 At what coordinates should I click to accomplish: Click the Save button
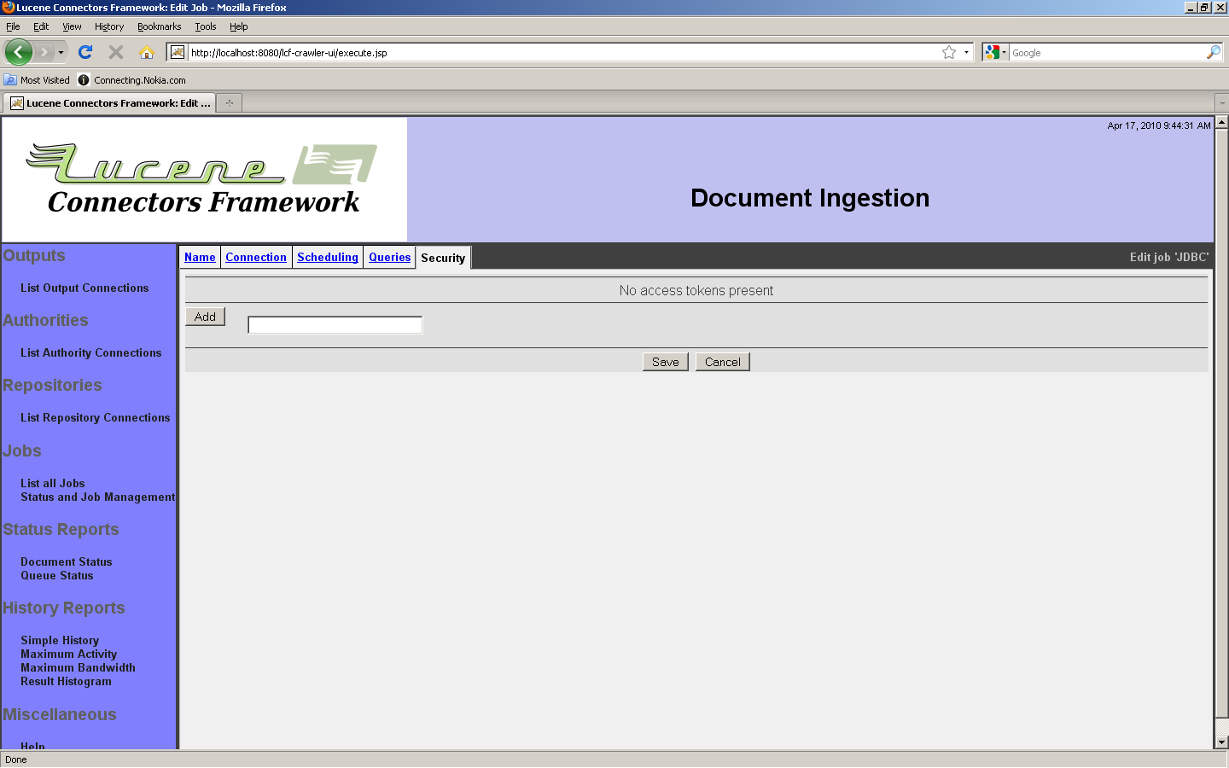click(665, 362)
